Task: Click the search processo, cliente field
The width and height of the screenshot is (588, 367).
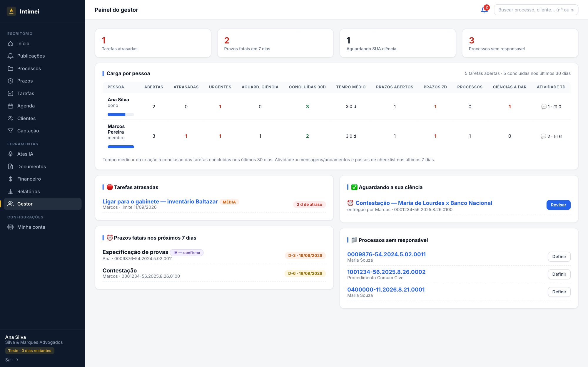Action: [536, 10]
